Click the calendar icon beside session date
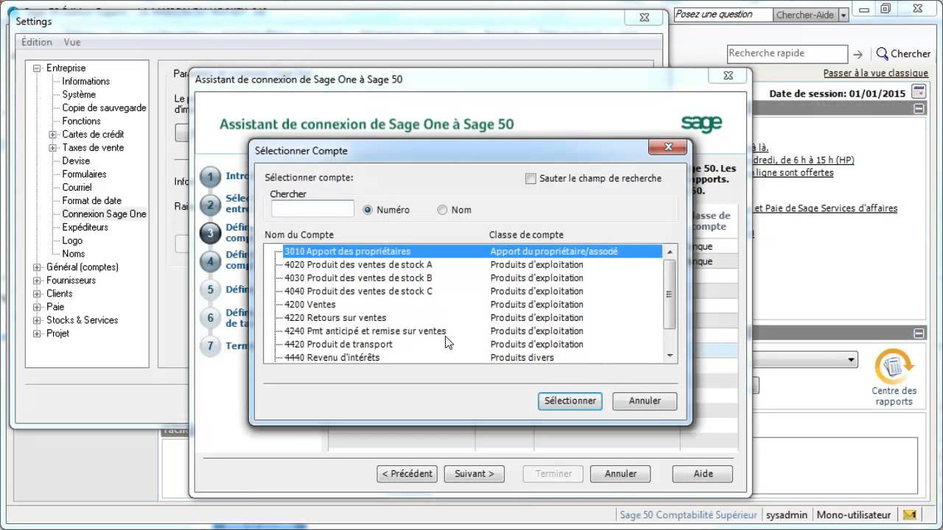The height and width of the screenshot is (530, 943). pos(918,92)
